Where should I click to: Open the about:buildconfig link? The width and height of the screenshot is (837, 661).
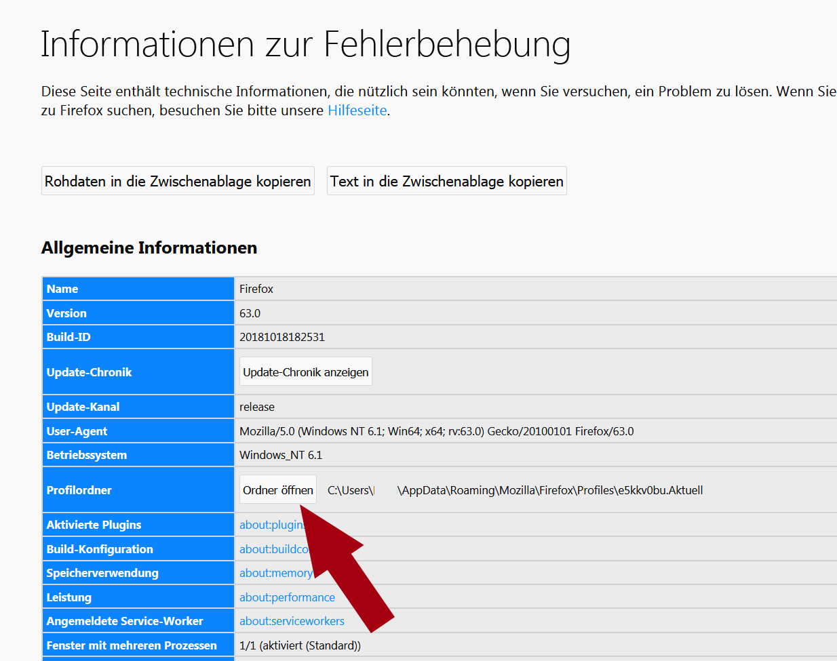(x=274, y=549)
